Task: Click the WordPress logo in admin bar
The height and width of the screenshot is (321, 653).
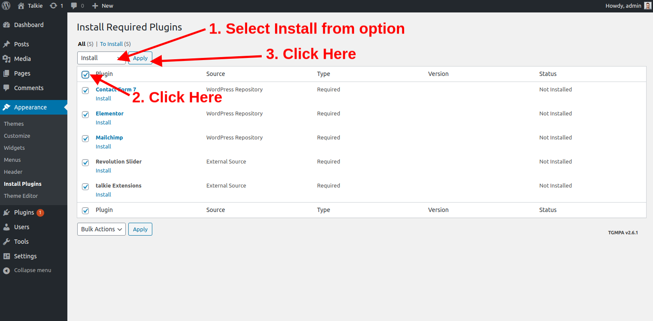Action: 6,6
